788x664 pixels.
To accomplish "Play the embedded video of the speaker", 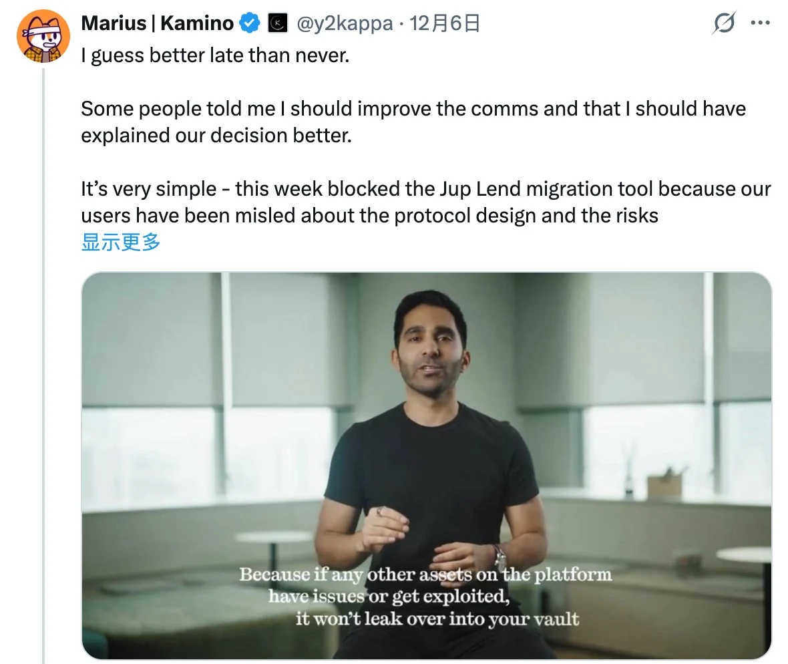I will pos(426,465).
